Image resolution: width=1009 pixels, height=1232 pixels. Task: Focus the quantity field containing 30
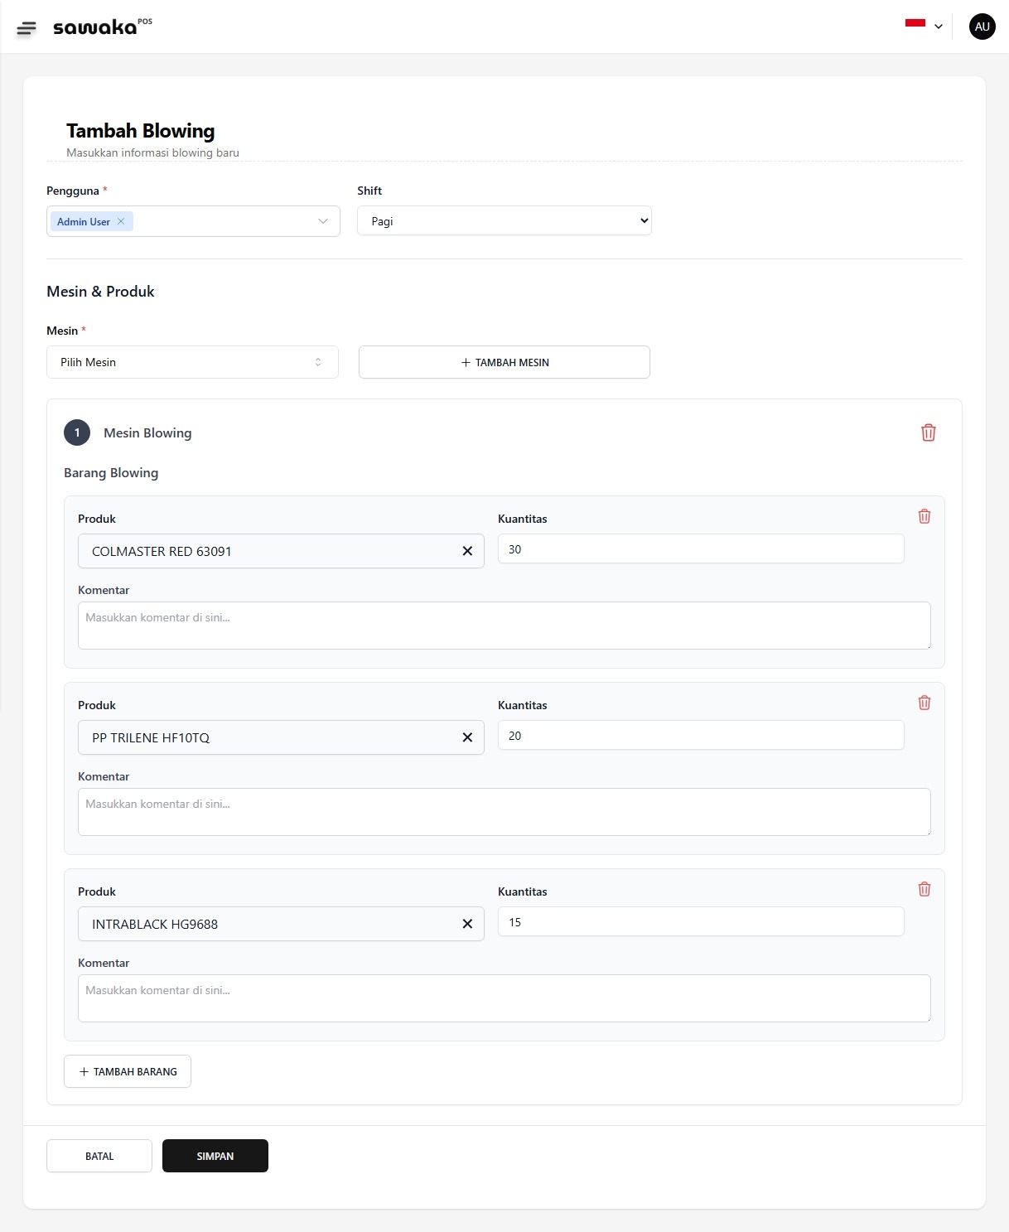700,549
